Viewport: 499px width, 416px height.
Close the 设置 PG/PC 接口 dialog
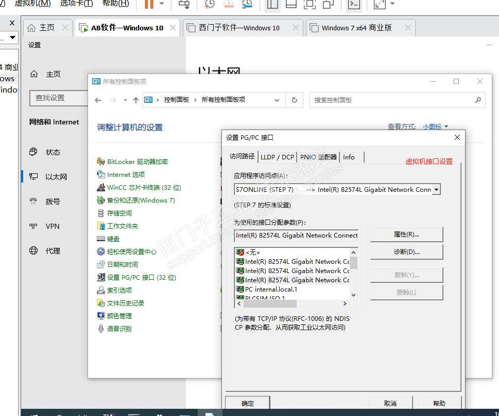[457, 137]
